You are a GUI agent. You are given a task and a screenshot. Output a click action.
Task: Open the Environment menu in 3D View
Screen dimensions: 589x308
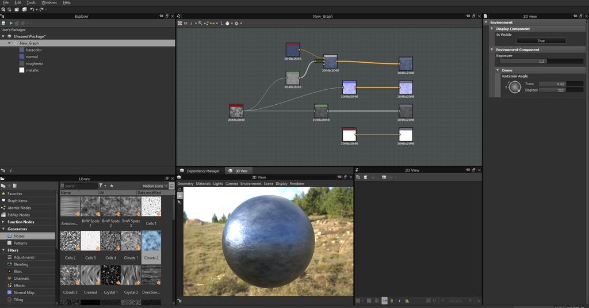point(251,184)
